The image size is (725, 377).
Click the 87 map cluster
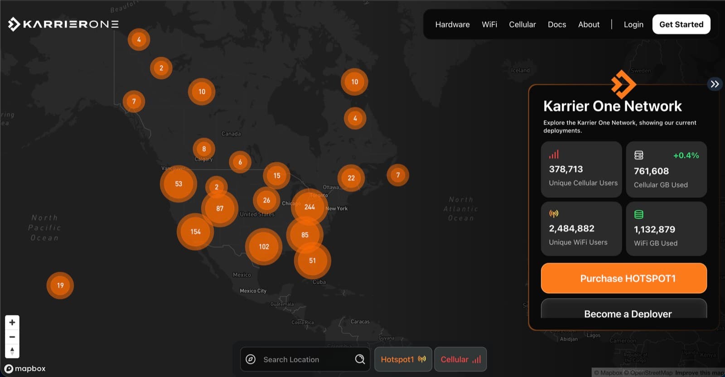[220, 208]
